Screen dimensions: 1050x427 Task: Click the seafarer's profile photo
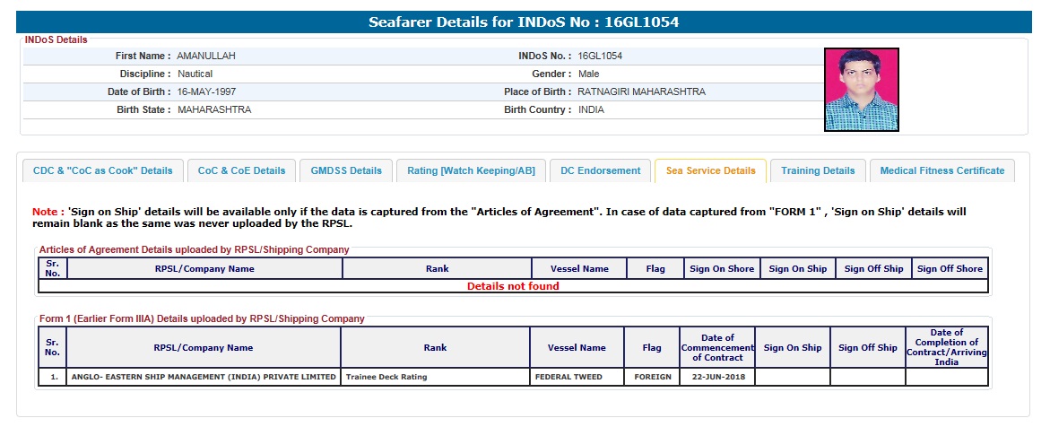(x=861, y=90)
